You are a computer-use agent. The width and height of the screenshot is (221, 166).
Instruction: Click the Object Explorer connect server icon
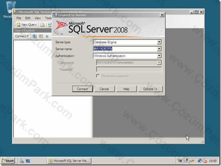click(x=35, y=36)
